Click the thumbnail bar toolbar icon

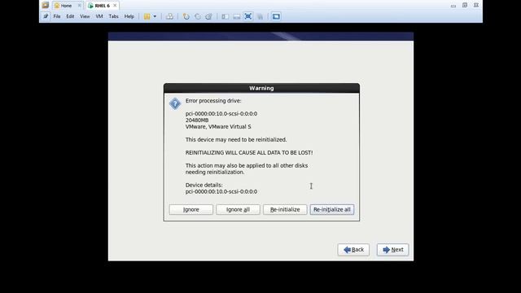(237, 16)
